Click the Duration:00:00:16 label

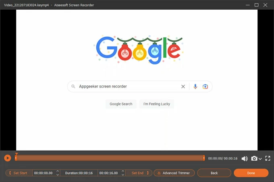(x=79, y=173)
